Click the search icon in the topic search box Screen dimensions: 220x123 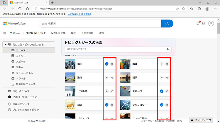click(x=169, y=49)
